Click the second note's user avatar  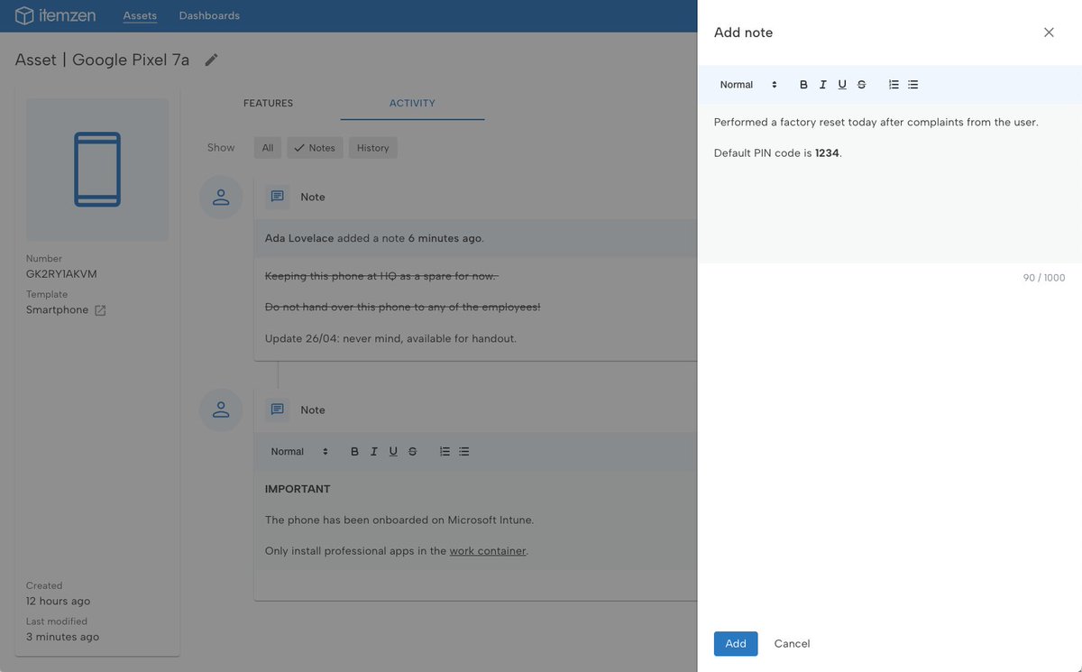[x=221, y=410]
